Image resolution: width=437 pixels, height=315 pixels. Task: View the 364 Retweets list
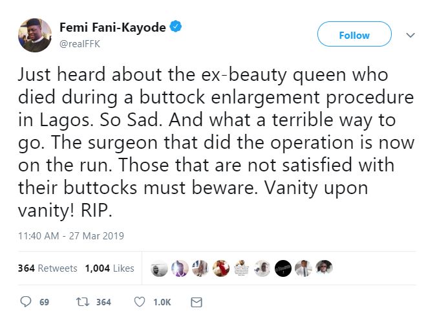[48, 268]
